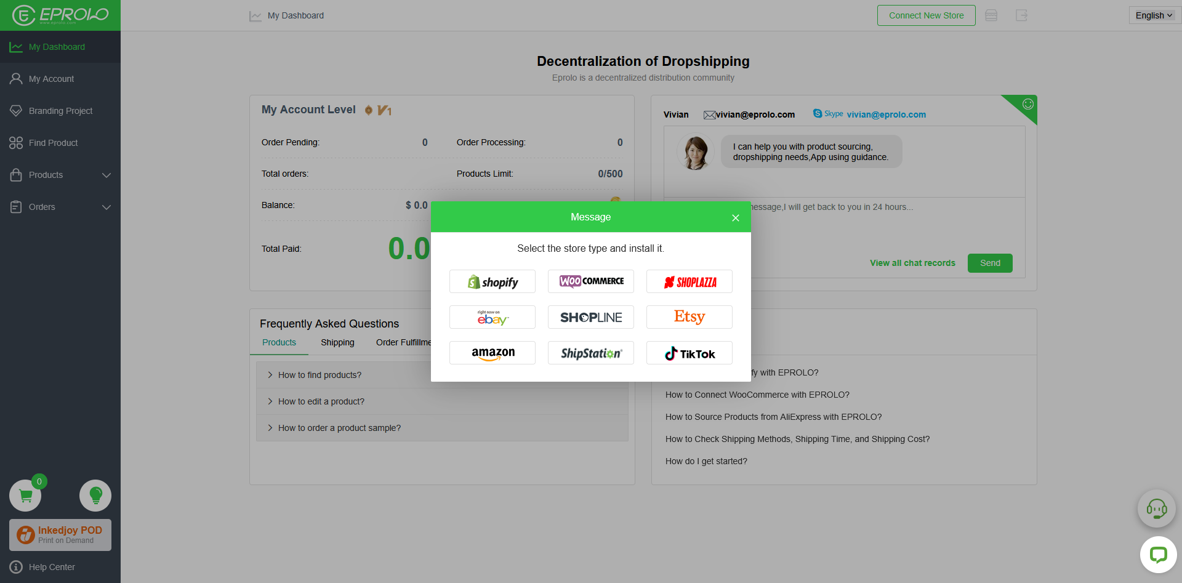This screenshot has width=1182, height=583.
Task: Select eBay store type
Action: (x=492, y=317)
